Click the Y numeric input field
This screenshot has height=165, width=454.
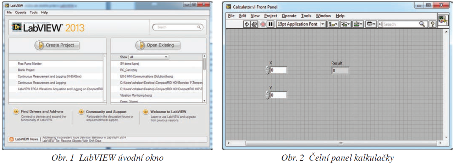click(278, 95)
